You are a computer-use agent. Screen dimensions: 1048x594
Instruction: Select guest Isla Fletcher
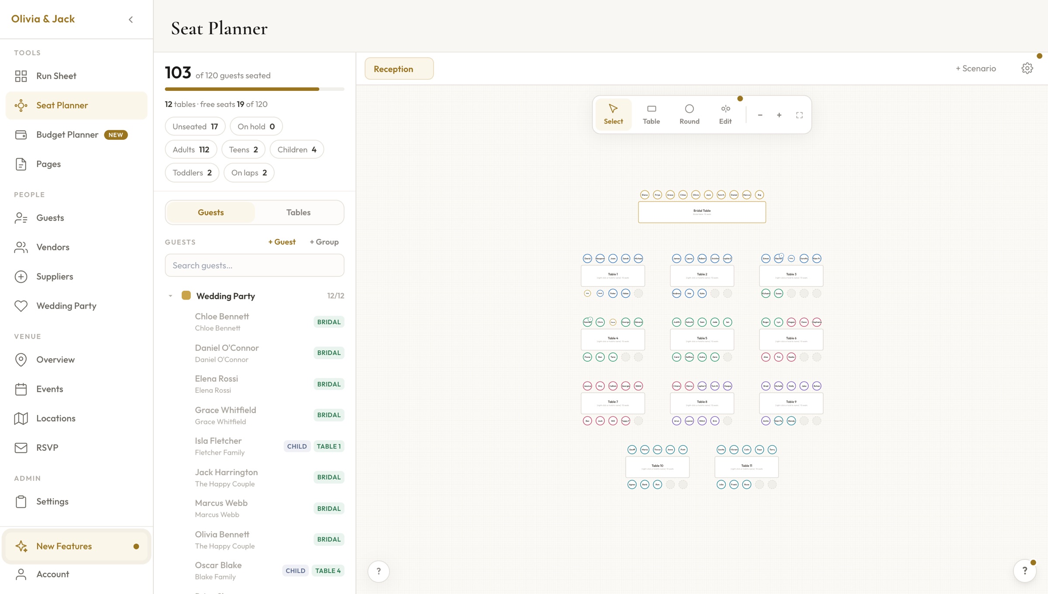255,446
